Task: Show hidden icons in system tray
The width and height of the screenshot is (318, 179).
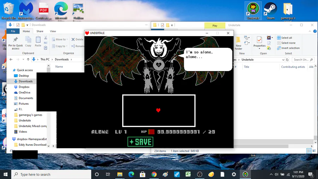Action: [271, 174]
